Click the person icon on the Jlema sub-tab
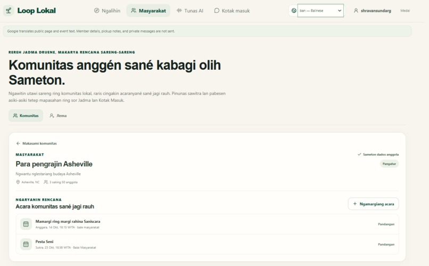The image size is (429, 266). coord(52,116)
